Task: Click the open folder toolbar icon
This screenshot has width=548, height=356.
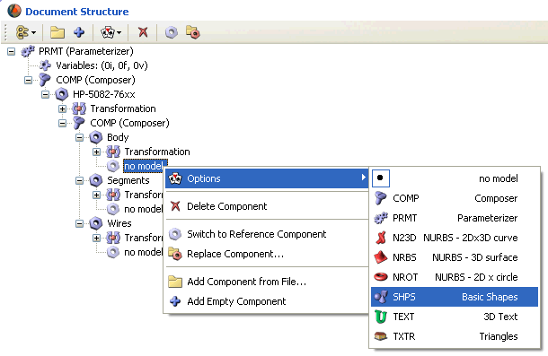Action: 57,32
